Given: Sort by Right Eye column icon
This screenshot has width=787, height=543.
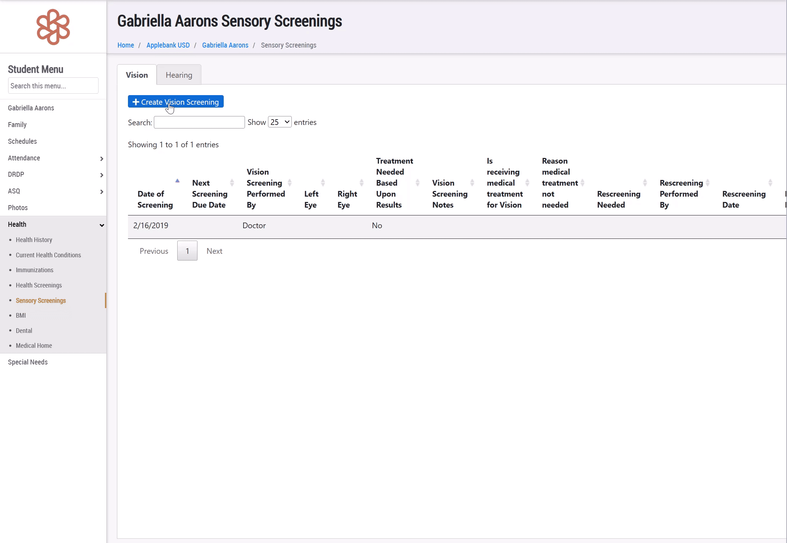Looking at the screenshot, I should [361, 182].
